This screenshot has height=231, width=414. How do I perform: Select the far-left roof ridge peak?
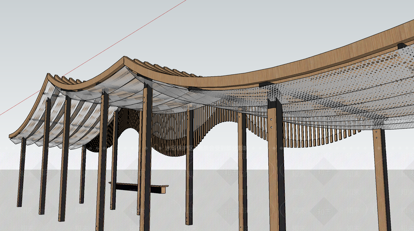(48, 75)
